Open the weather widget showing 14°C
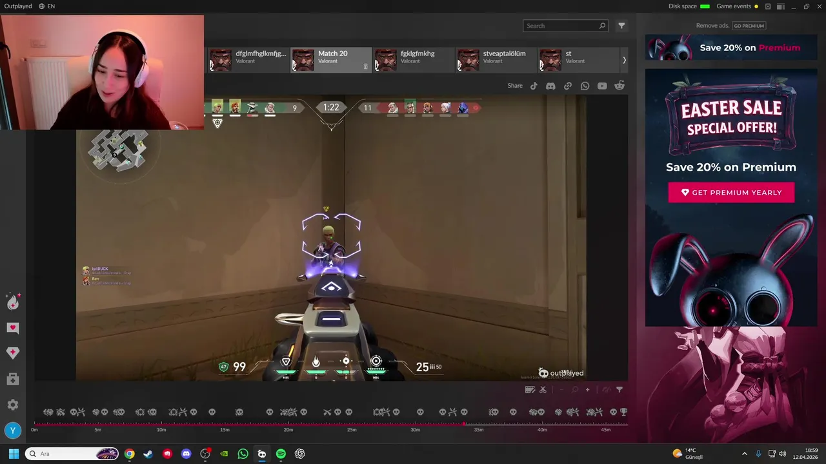 point(688,454)
